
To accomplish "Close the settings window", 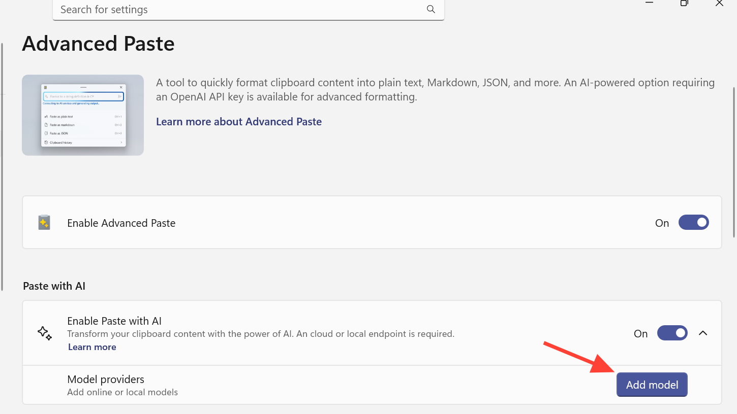I will [719, 3].
